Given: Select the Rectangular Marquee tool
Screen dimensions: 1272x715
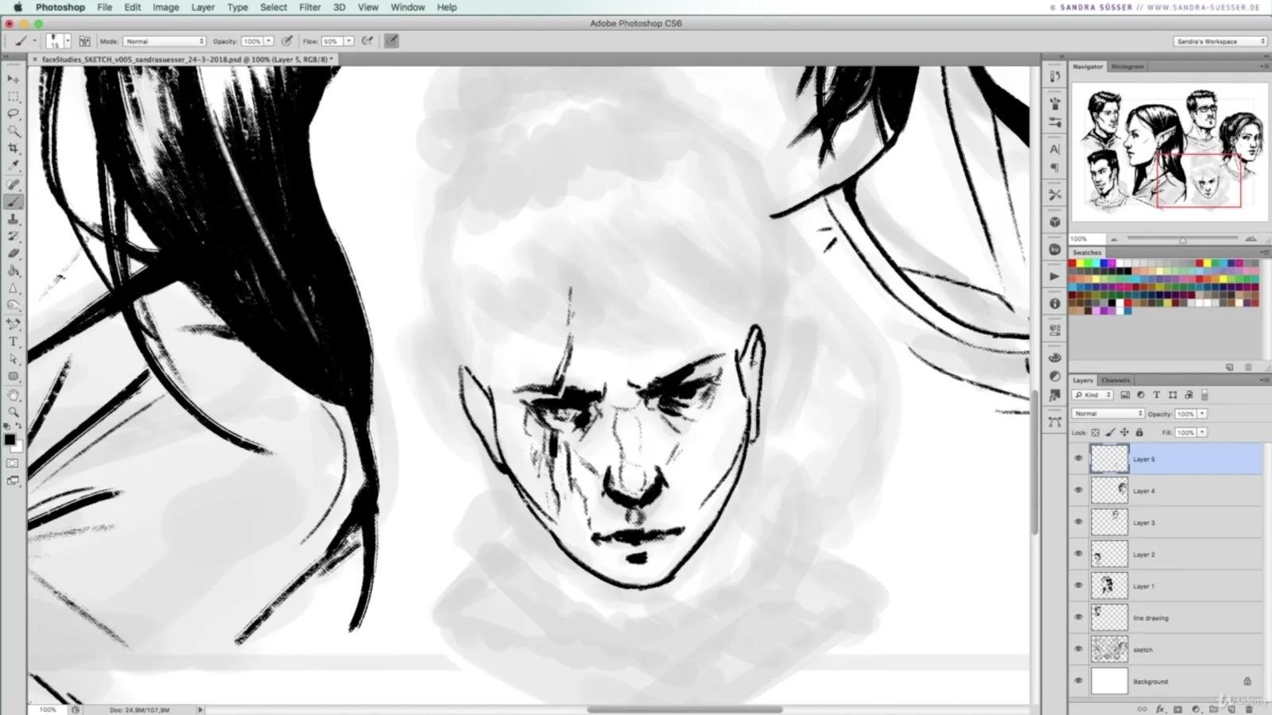Looking at the screenshot, I should coord(14,96).
